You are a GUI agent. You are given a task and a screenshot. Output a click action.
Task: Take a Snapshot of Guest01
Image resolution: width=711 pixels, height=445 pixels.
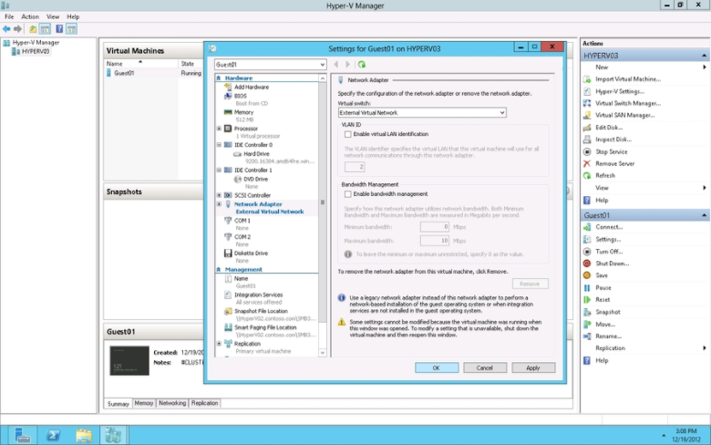coord(608,312)
